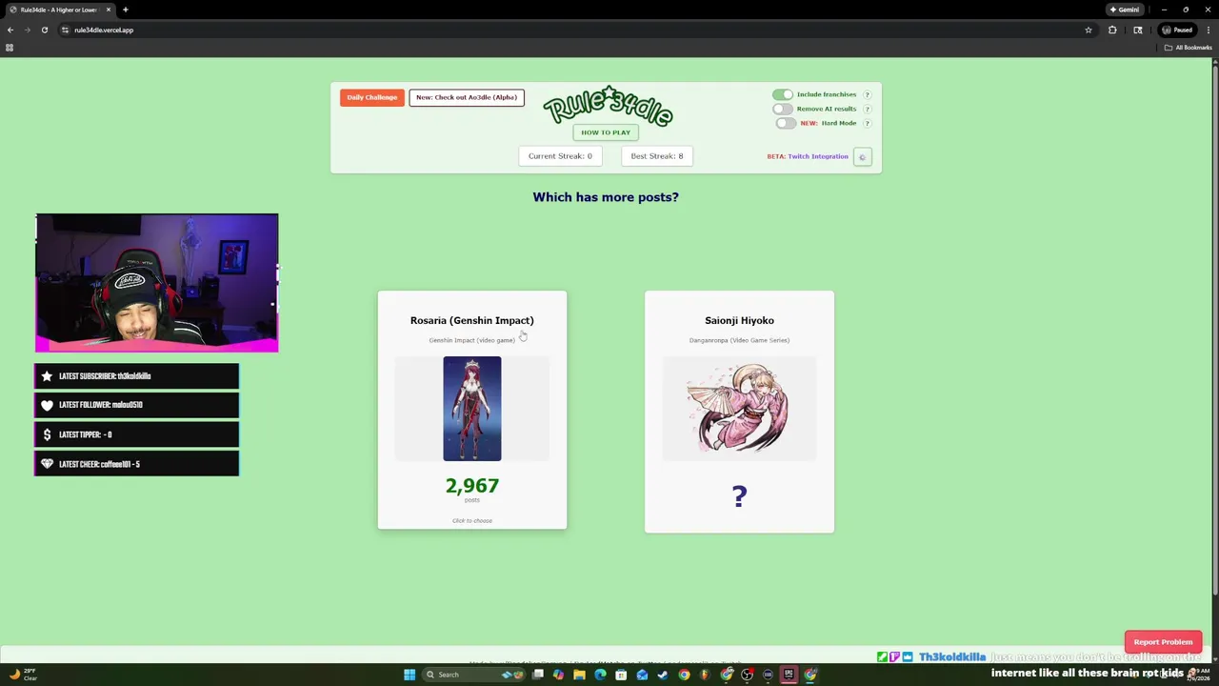Toggle the Include franchises switch
1219x686 pixels.
click(782, 94)
